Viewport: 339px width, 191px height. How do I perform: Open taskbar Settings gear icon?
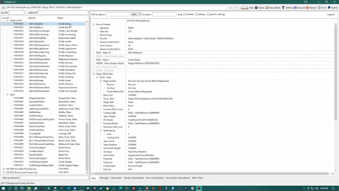point(48,188)
